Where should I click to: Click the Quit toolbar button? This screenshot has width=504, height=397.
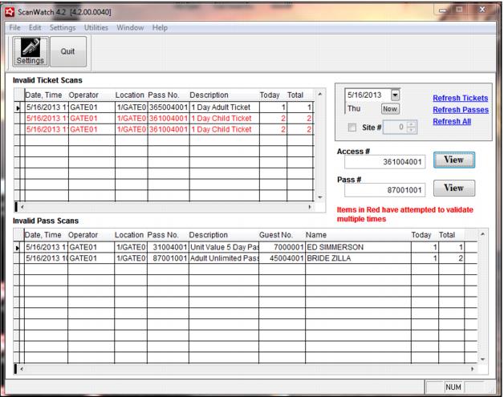click(x=68, y=52)
